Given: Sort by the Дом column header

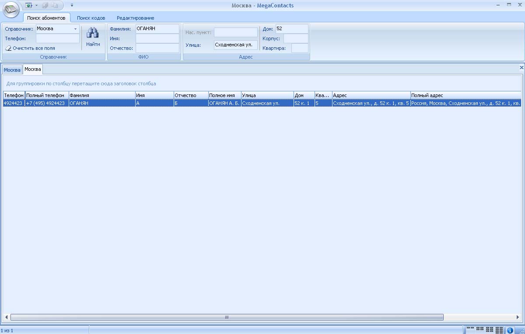Looking at the screenshot, I should point(304,95).
